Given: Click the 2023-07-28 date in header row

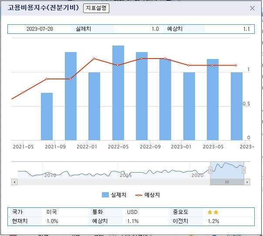Looking at the screenshot, I should 40,29.
